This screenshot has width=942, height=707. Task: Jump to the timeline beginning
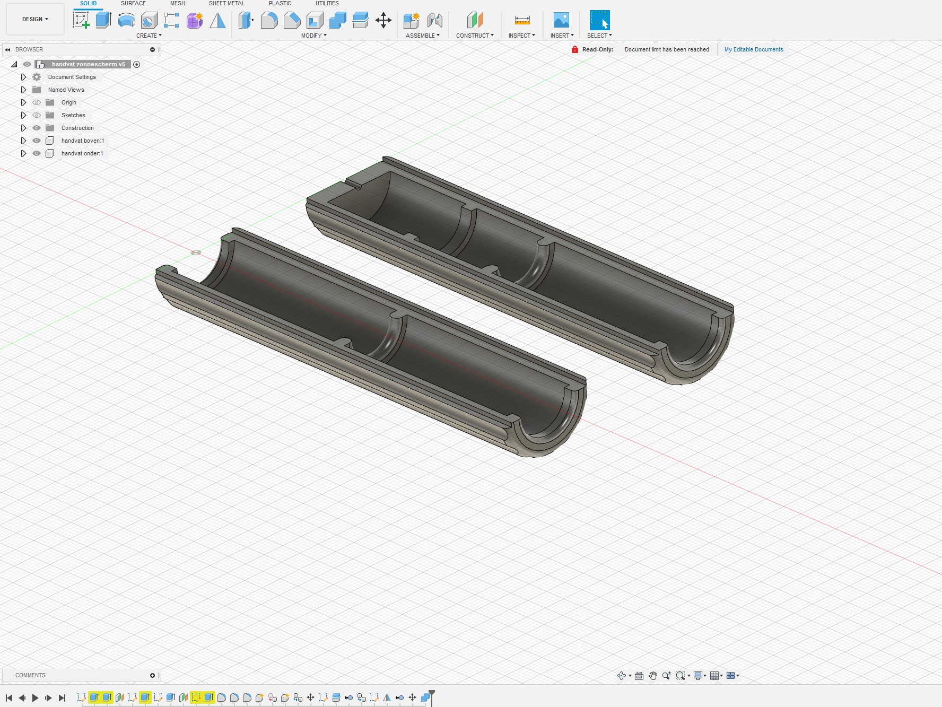pos(9,698)
